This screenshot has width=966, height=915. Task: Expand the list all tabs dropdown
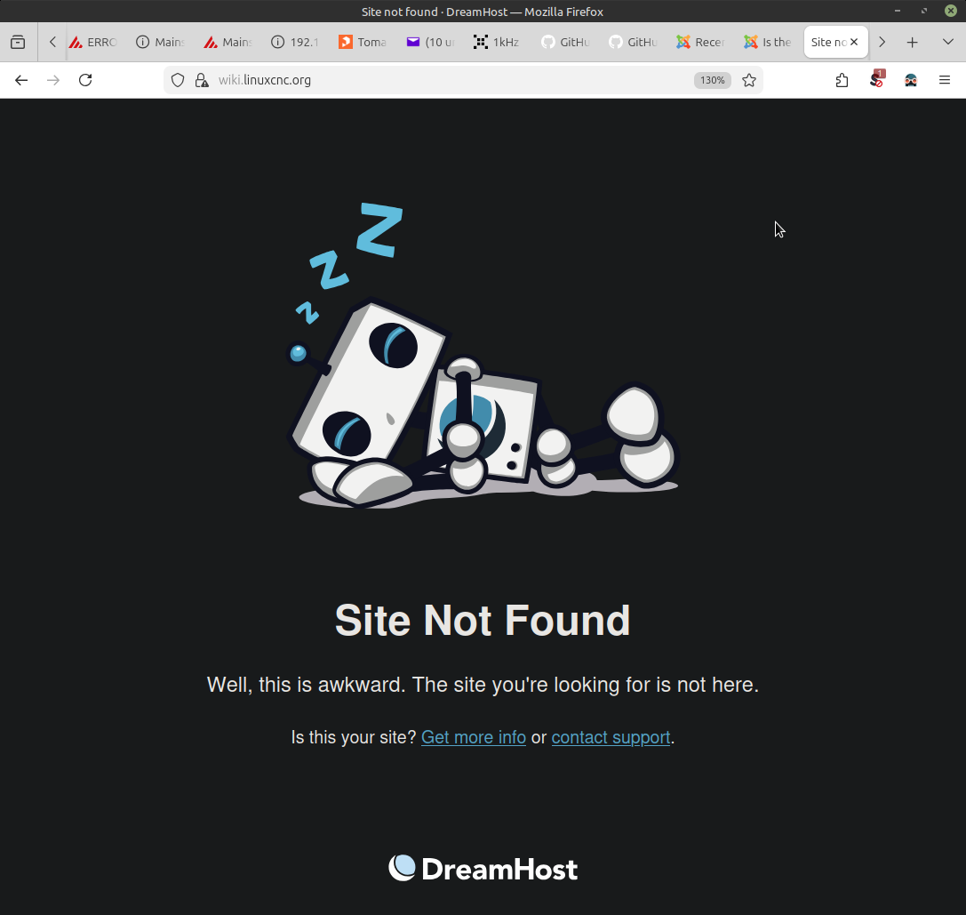coord(947,42)
